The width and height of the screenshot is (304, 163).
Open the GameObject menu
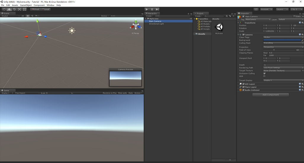(x=26, y=5)
